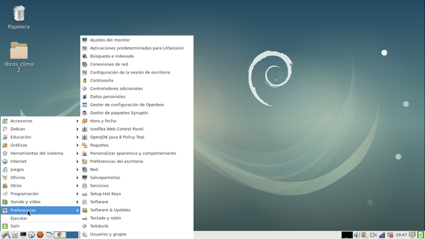
Task: Click the green logout icon in panel
Action: tap(420, 235)
